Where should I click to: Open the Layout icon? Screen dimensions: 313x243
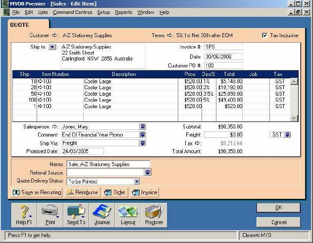(128, 215)
